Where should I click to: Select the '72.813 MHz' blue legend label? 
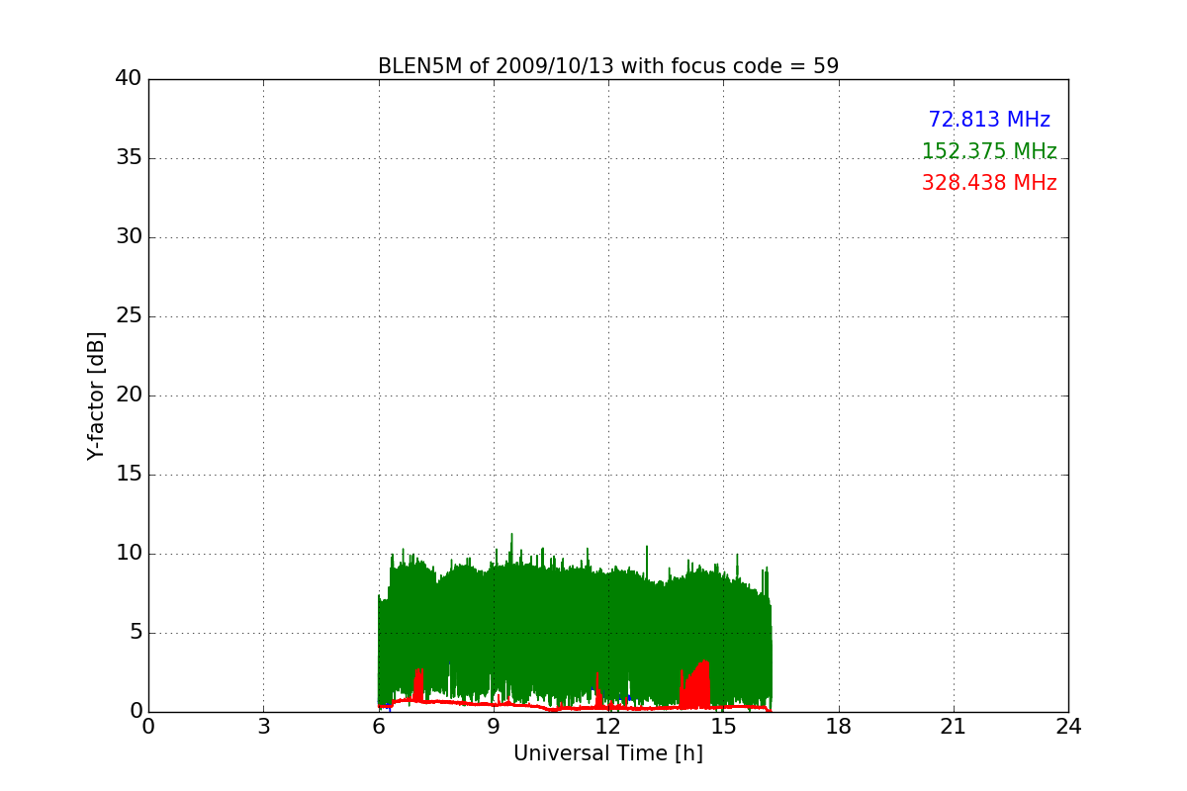click(989, 120)
